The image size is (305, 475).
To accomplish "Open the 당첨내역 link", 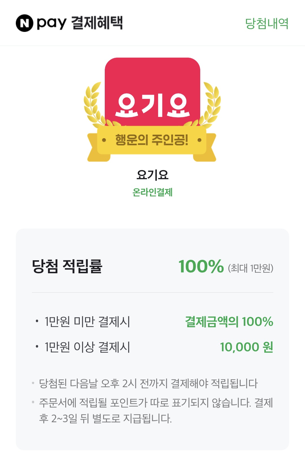I will [x=267, y=23].
